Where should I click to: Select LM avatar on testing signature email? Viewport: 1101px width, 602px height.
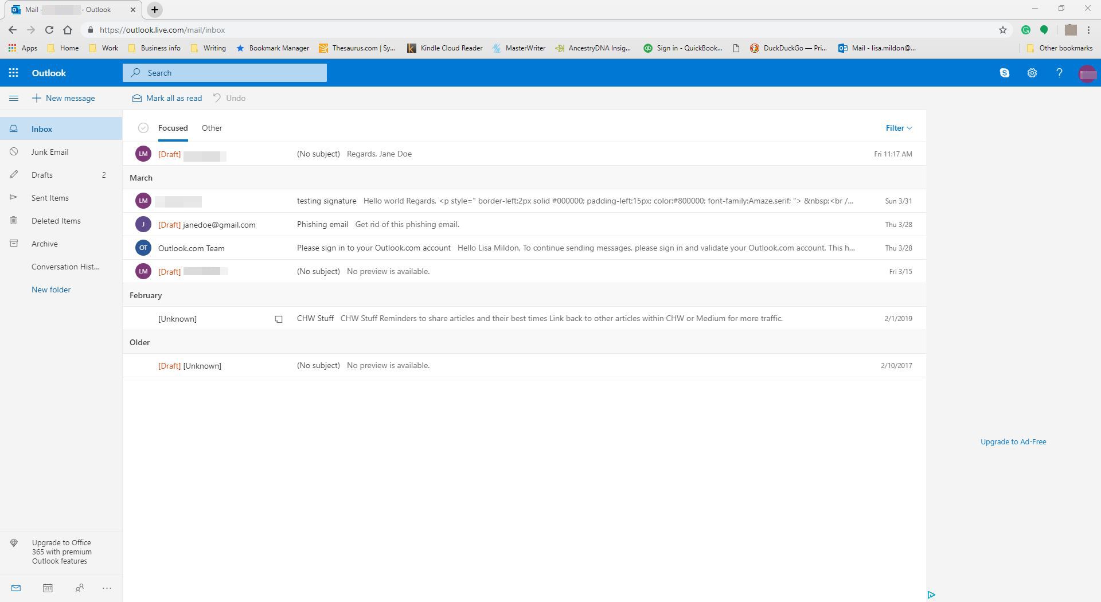point(143,201)
